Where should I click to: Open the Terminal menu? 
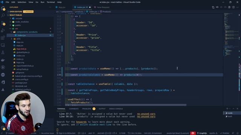(x=51, y=2)
